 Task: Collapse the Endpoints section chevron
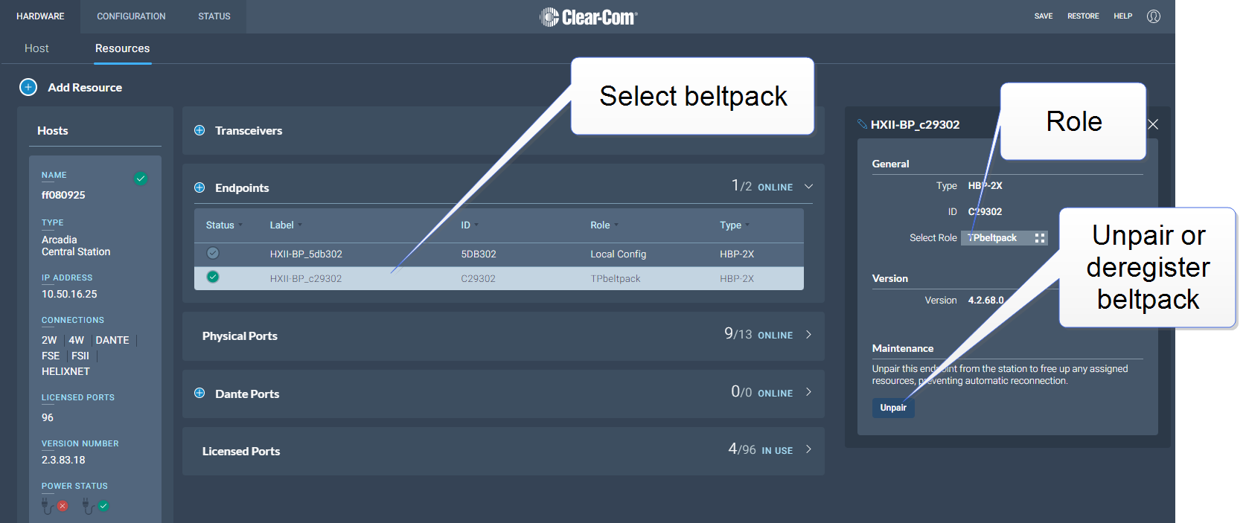coord(808,187)
